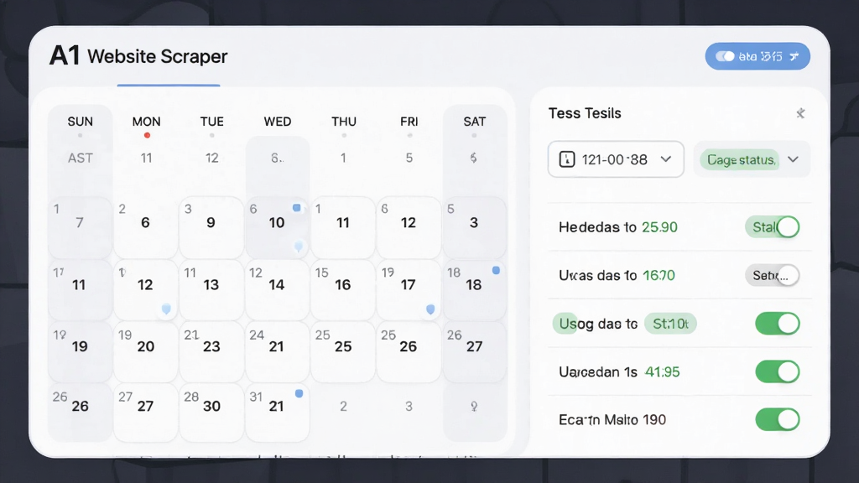Click the Tess Tesils panel heading
The width and height of the screenshot is (859, 483).
(x=585, y=113)
